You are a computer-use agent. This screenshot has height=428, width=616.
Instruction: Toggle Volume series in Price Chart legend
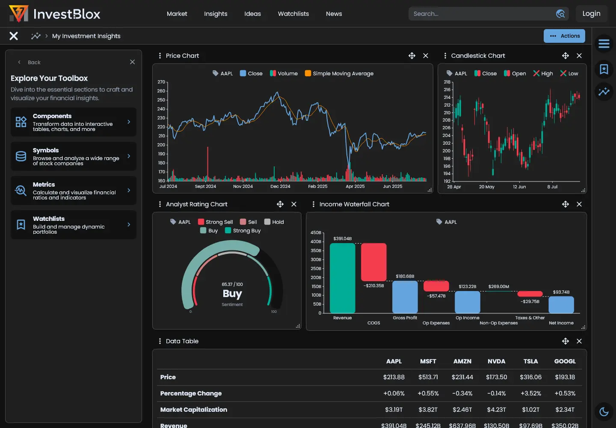(x=284, y=74)
